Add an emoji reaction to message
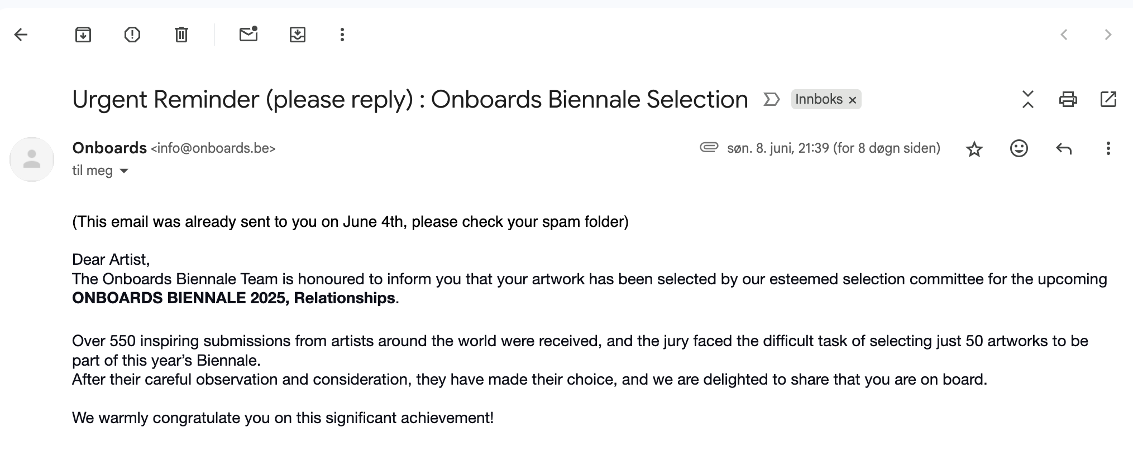The image size is (1133, 461). point(1019,148)
